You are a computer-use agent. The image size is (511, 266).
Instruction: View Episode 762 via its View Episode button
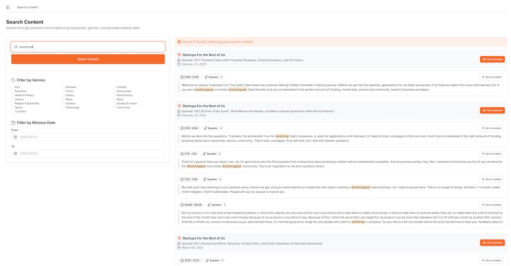pos(492,243)
